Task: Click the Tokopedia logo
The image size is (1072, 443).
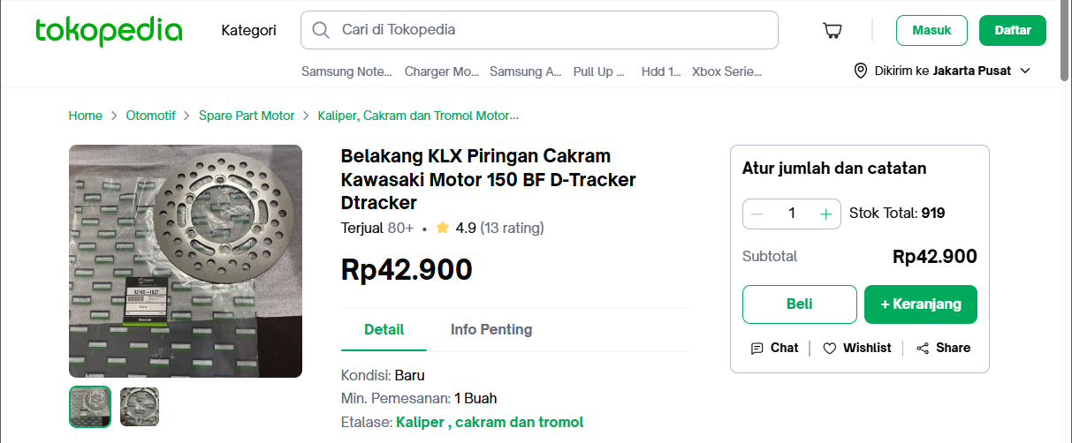Action: click(x=109, y=30)
